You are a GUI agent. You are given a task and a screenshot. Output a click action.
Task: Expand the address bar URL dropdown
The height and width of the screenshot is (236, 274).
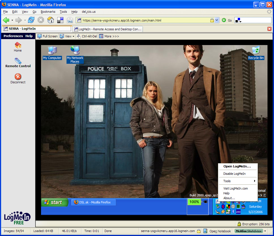pos(217,20)
